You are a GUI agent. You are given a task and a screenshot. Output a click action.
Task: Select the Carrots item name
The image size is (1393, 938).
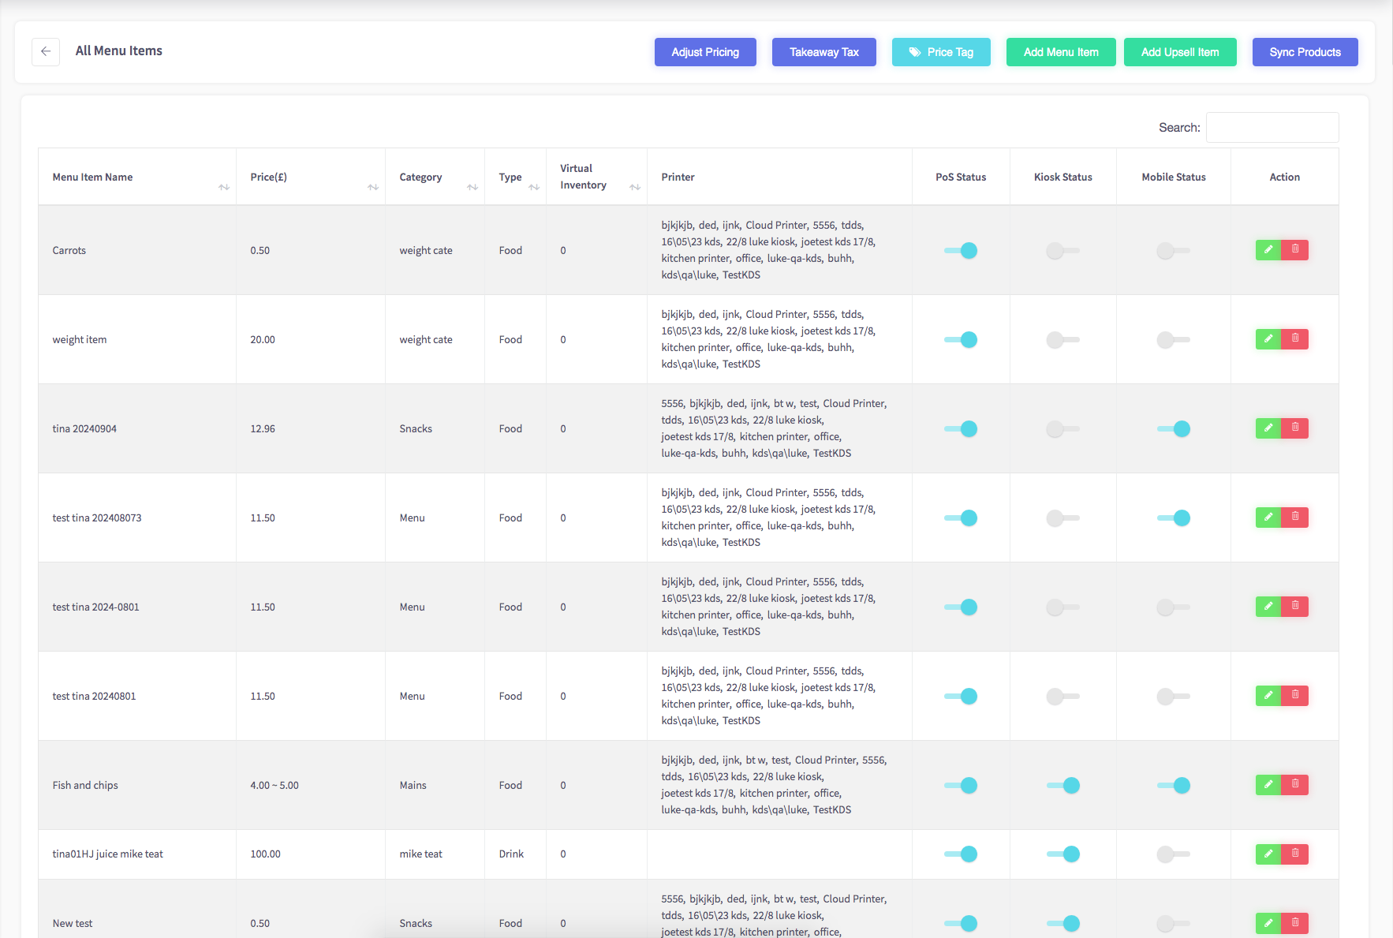click(x=69, y=250)
